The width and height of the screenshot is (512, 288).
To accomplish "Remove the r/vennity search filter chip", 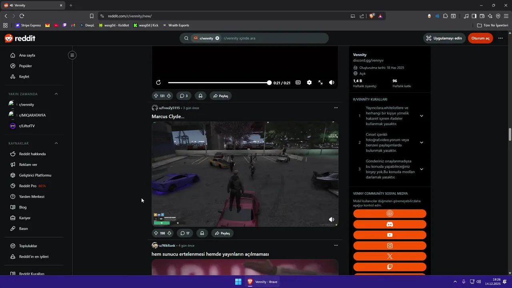I will [x=217, y=38].
